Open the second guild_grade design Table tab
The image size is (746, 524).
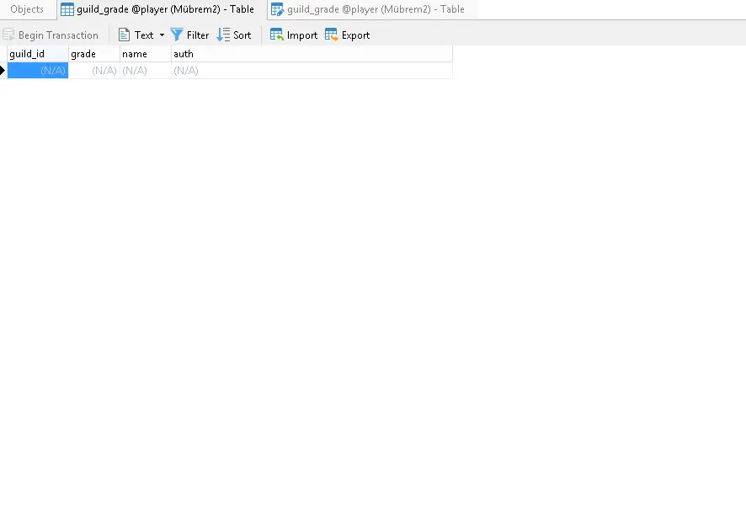[372, 9]
